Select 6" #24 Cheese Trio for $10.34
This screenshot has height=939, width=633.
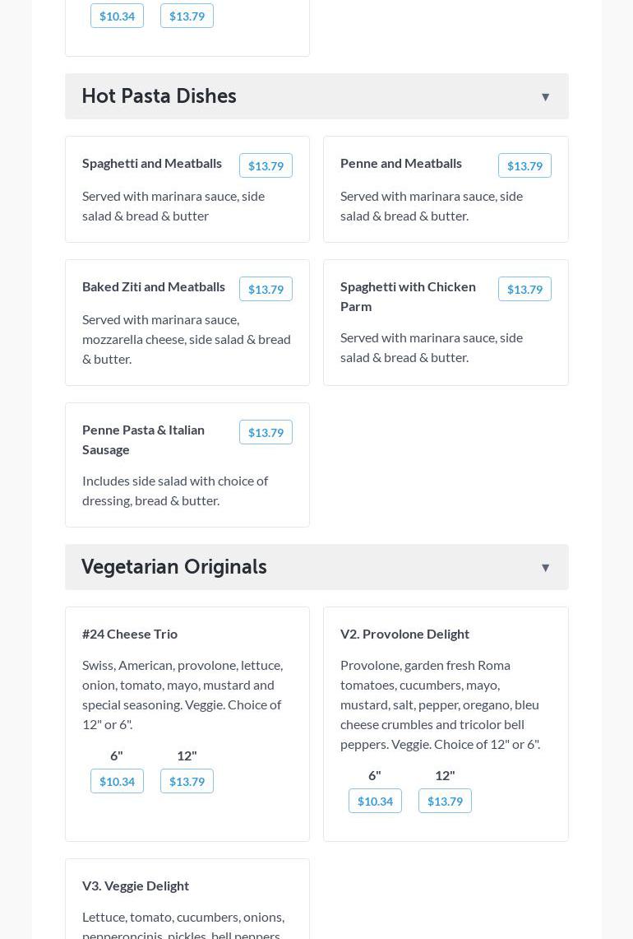point(117,781)
